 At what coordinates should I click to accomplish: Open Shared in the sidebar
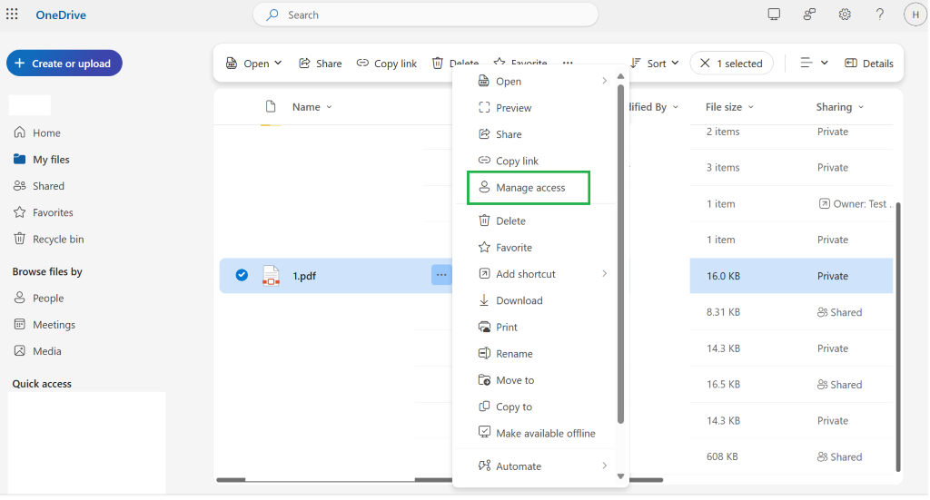click(38, 186)
